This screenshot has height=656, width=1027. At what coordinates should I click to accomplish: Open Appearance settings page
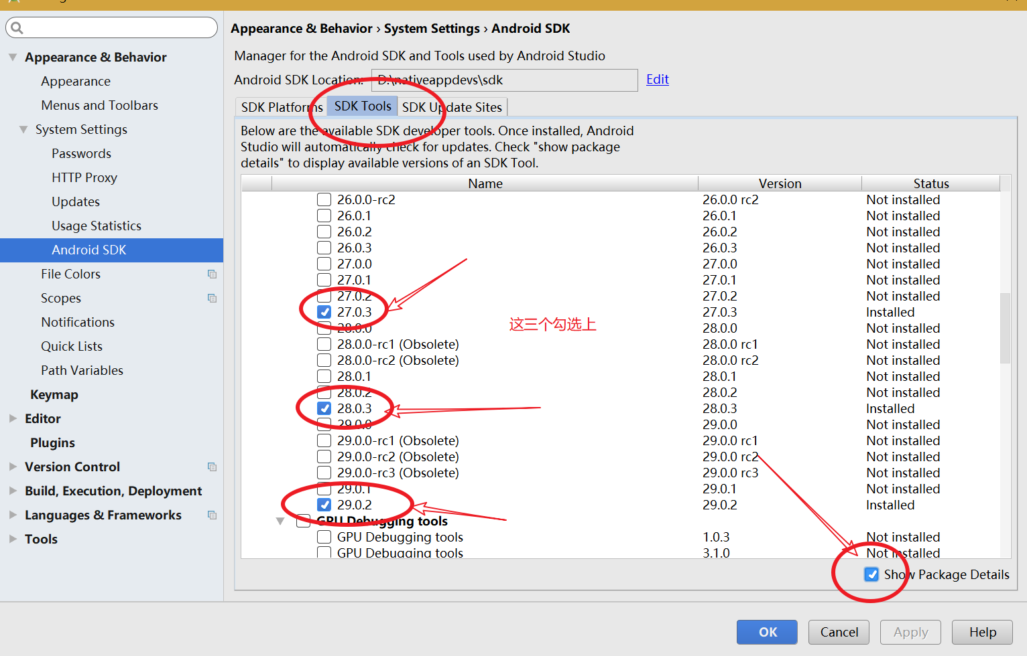[x=76, y=81]
